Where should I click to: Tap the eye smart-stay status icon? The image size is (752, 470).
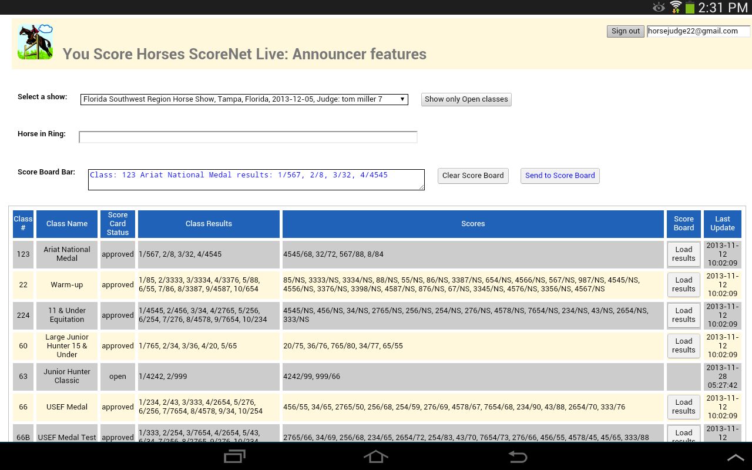[659, 8]
